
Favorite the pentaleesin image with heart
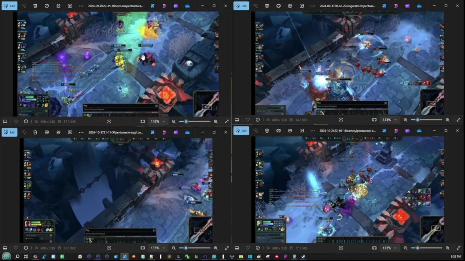click(16, 248)
